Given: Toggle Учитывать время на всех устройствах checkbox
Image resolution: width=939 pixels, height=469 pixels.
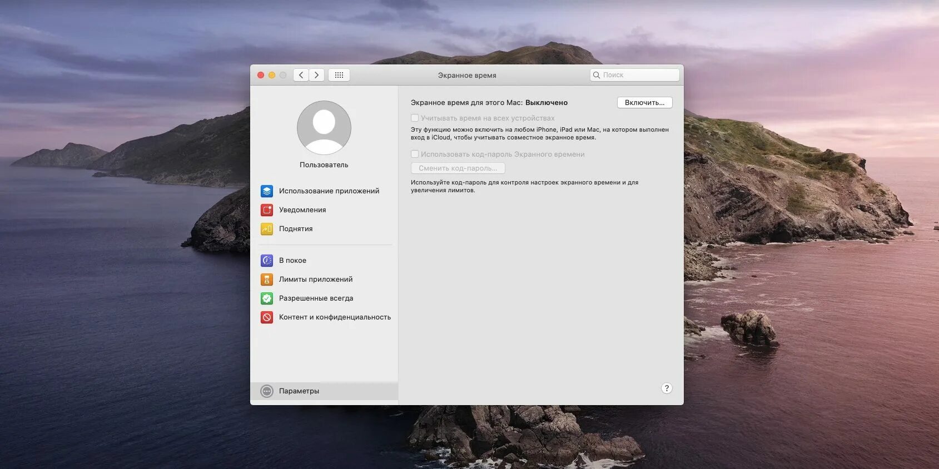Looking at the screenshot, I should (415, 118).
